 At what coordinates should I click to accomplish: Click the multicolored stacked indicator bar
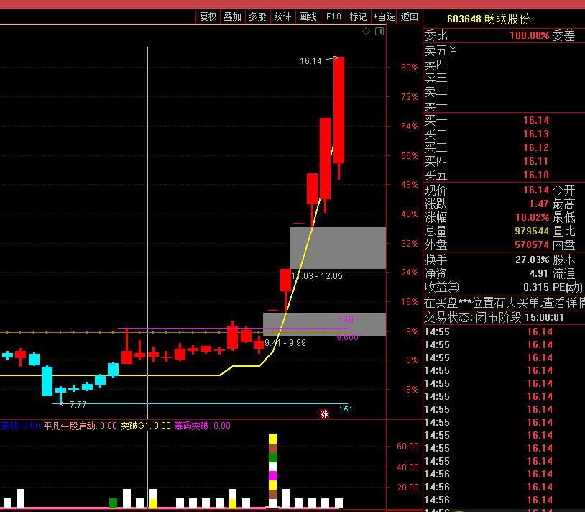[x=272, y=470]
